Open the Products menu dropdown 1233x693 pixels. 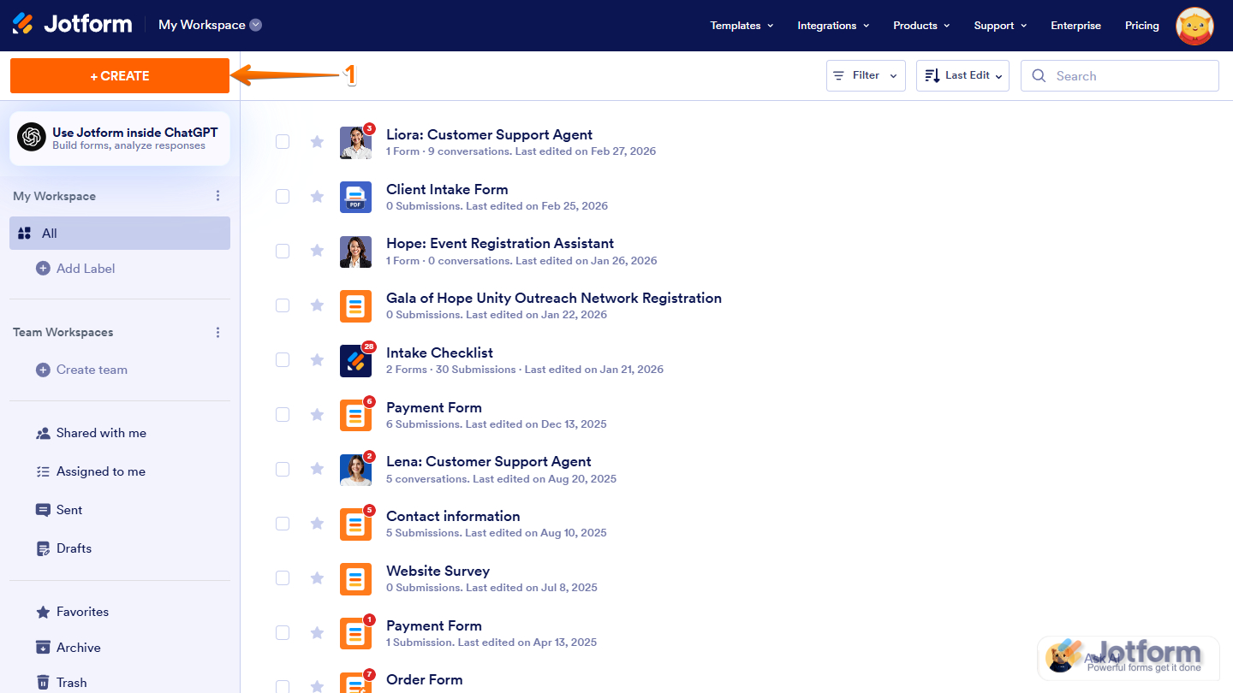[x=920, y=25]
